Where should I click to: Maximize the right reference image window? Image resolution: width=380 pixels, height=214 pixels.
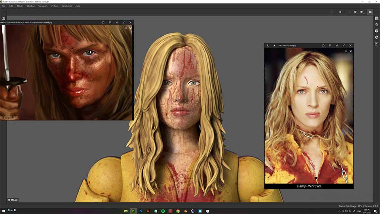point(344,46)
